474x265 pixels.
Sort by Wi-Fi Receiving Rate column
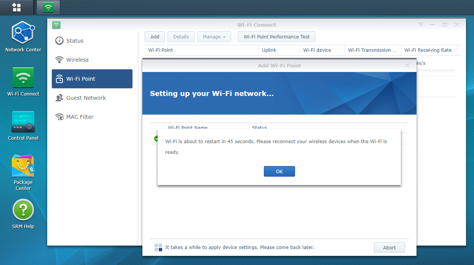tap(428, 50)
